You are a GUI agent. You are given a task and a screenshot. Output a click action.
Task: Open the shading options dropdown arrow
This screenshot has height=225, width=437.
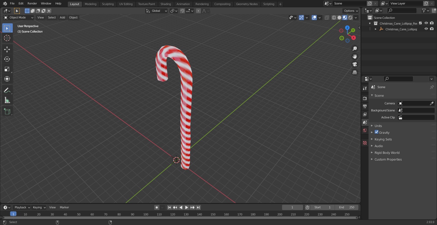click(x=356, y=18)
